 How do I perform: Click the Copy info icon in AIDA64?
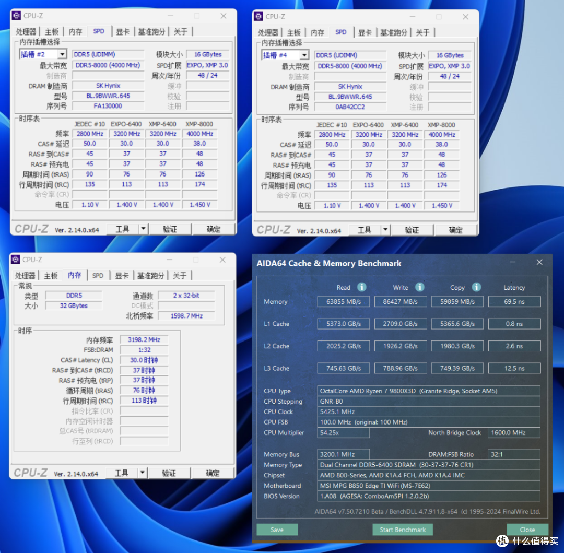point(476,287)
